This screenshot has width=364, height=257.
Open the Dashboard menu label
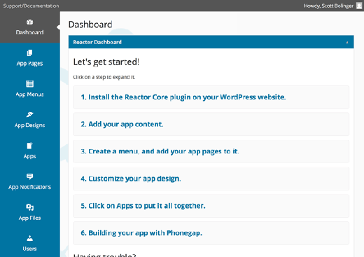(x=29, y=32)
